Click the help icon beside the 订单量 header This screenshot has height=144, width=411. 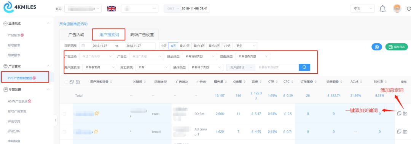[311, 82]
